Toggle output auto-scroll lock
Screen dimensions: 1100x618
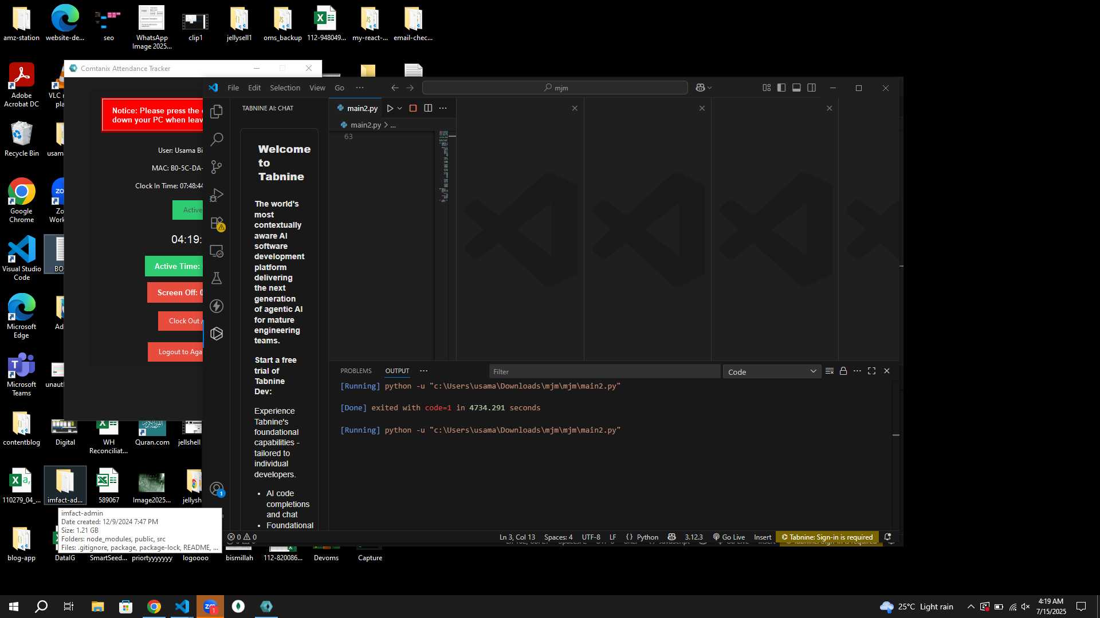point(843,371)
